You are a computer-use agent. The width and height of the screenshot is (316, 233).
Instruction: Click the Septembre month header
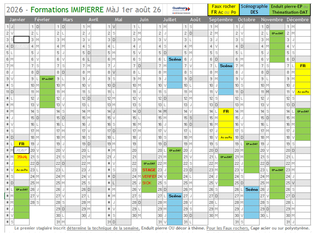[221, 20]
